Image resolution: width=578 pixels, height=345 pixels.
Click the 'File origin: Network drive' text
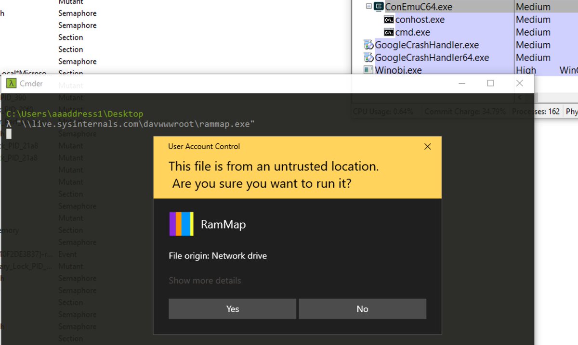(x=218, y=256)
